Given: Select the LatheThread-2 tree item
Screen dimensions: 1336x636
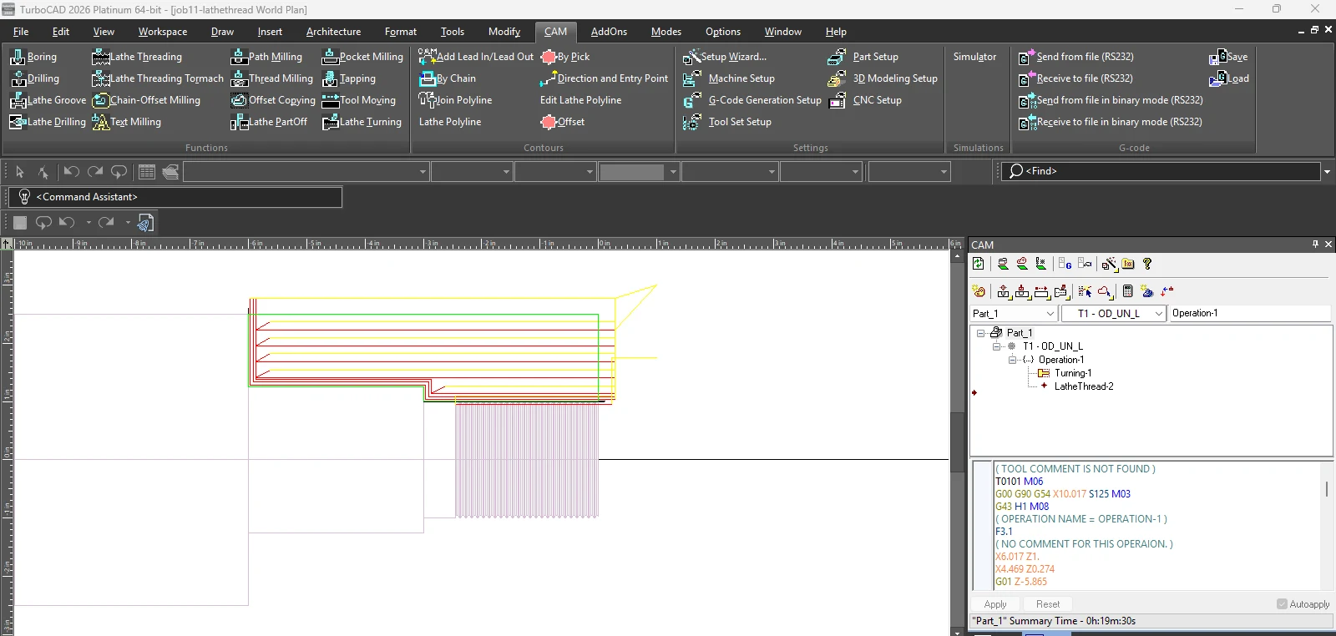Looking at the screenshot, I should point(1084,386).
